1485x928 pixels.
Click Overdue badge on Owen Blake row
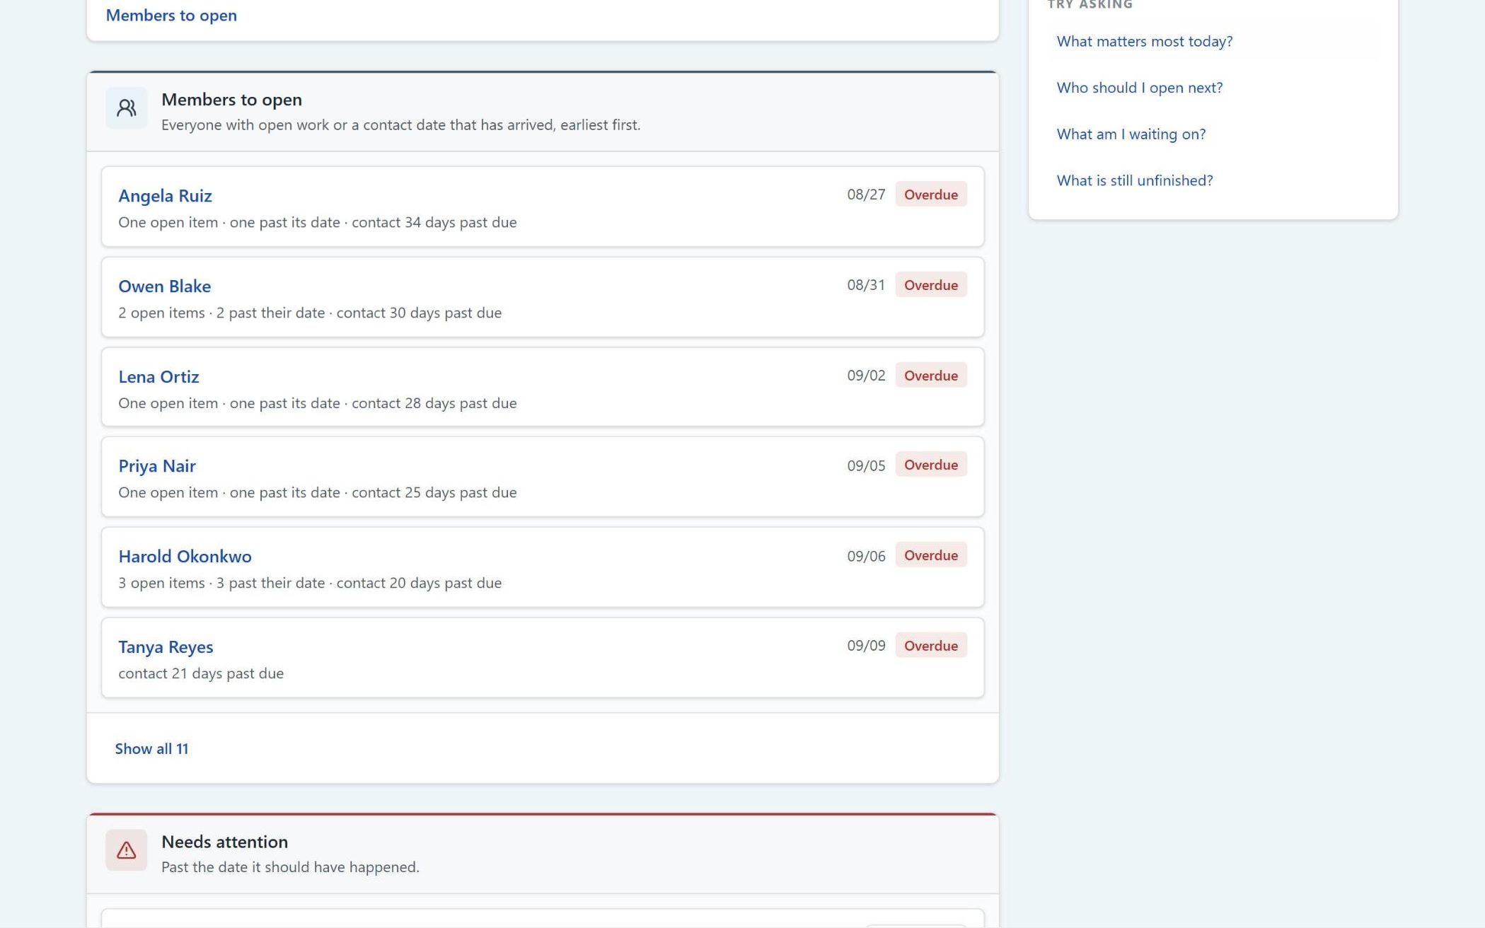(930, 285)
